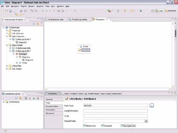Select the Documentation properties section

(54, 106)
